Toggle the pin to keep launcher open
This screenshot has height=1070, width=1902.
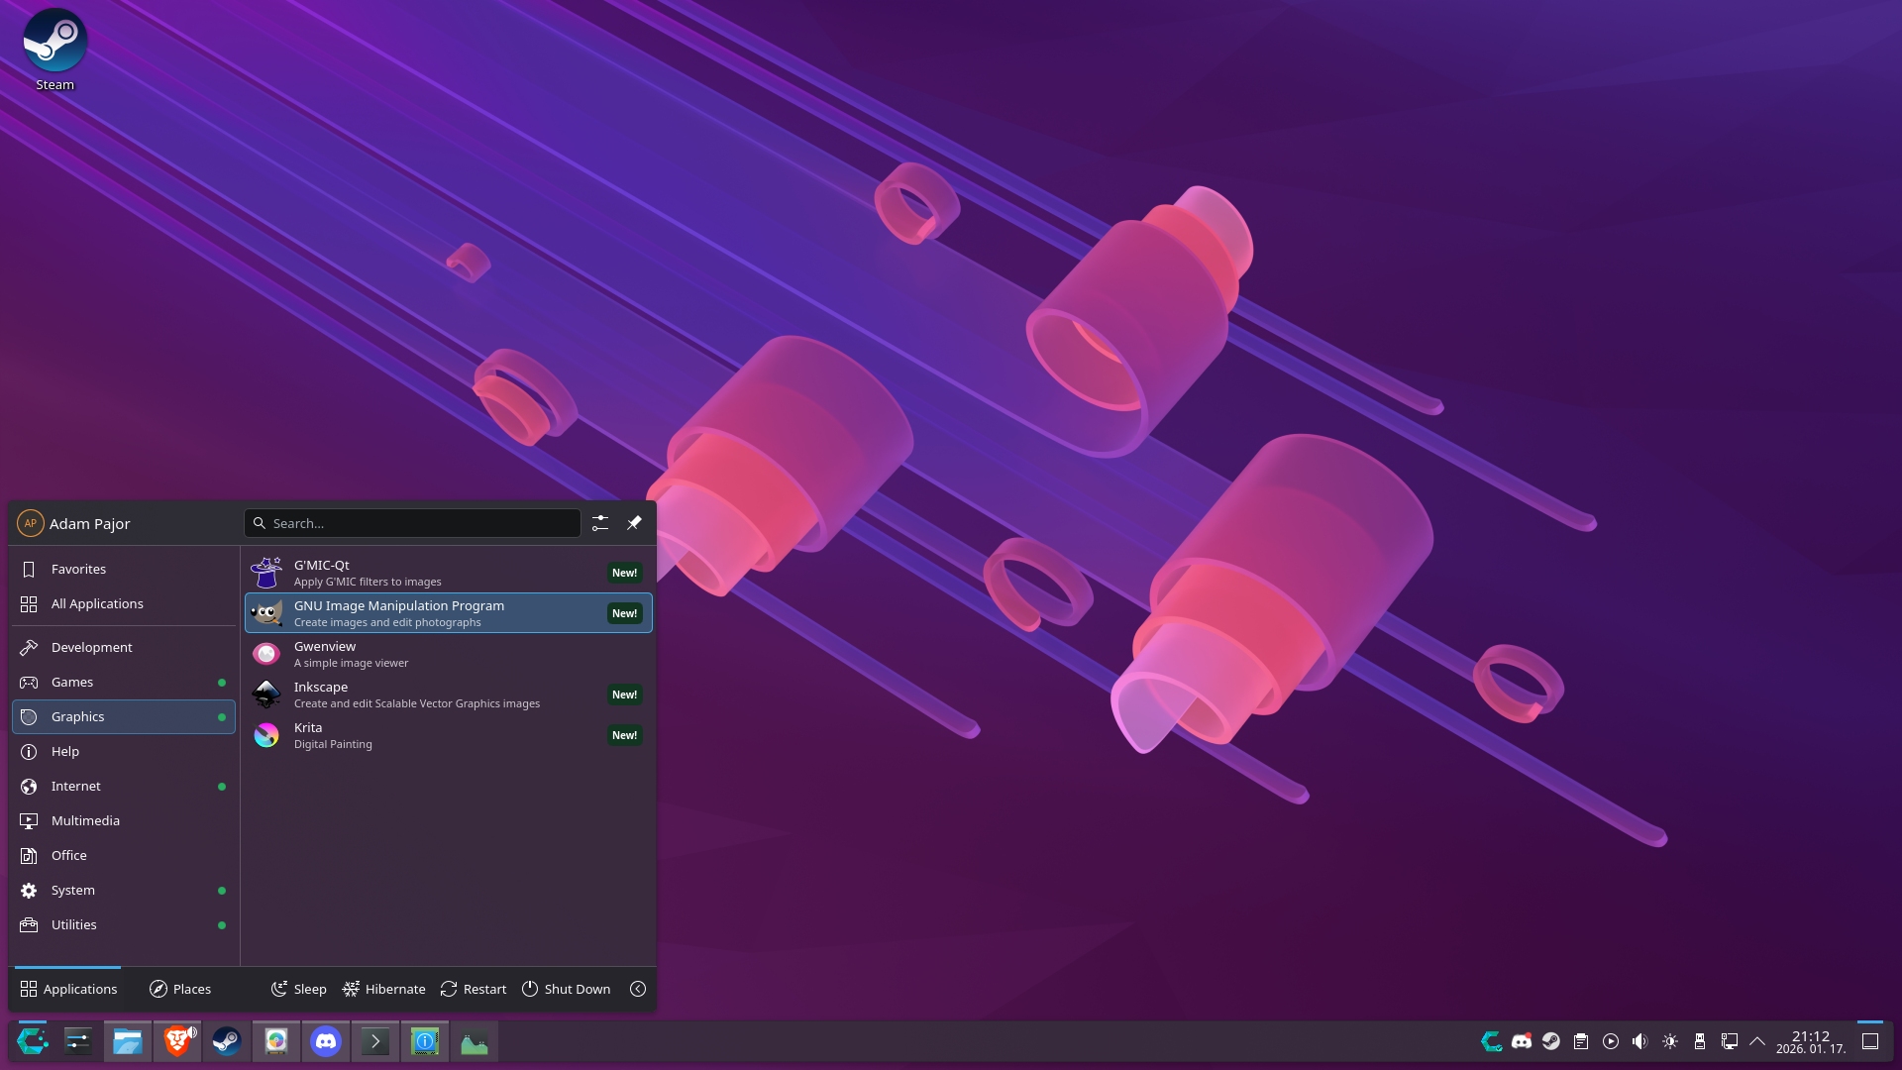[634, 523]
